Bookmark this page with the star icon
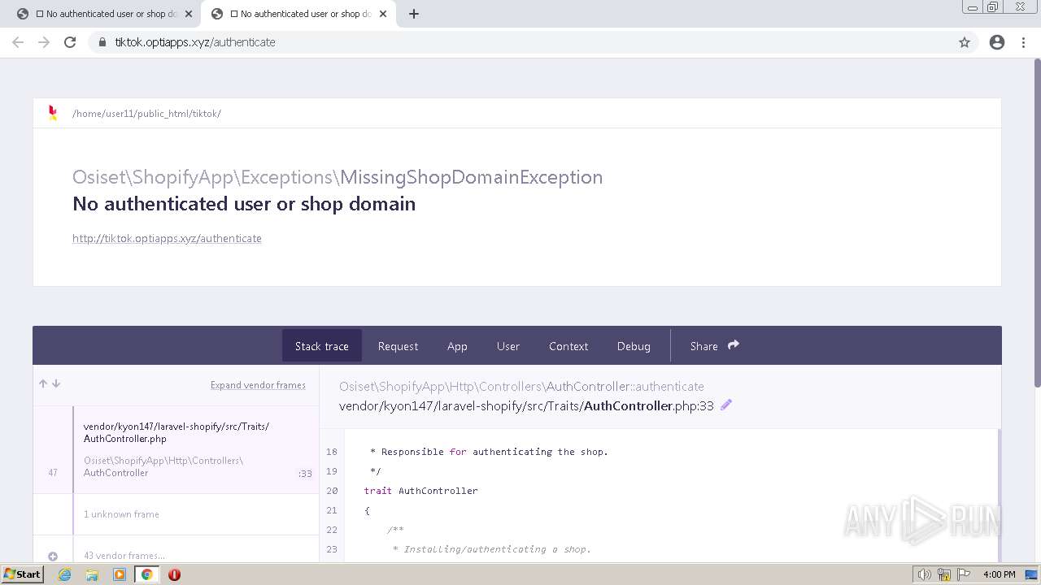The height and width of the screenshot is (585, 1041). point(965,42)
